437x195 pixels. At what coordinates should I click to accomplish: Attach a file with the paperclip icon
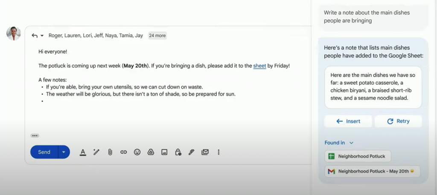[x=110, y=152]
